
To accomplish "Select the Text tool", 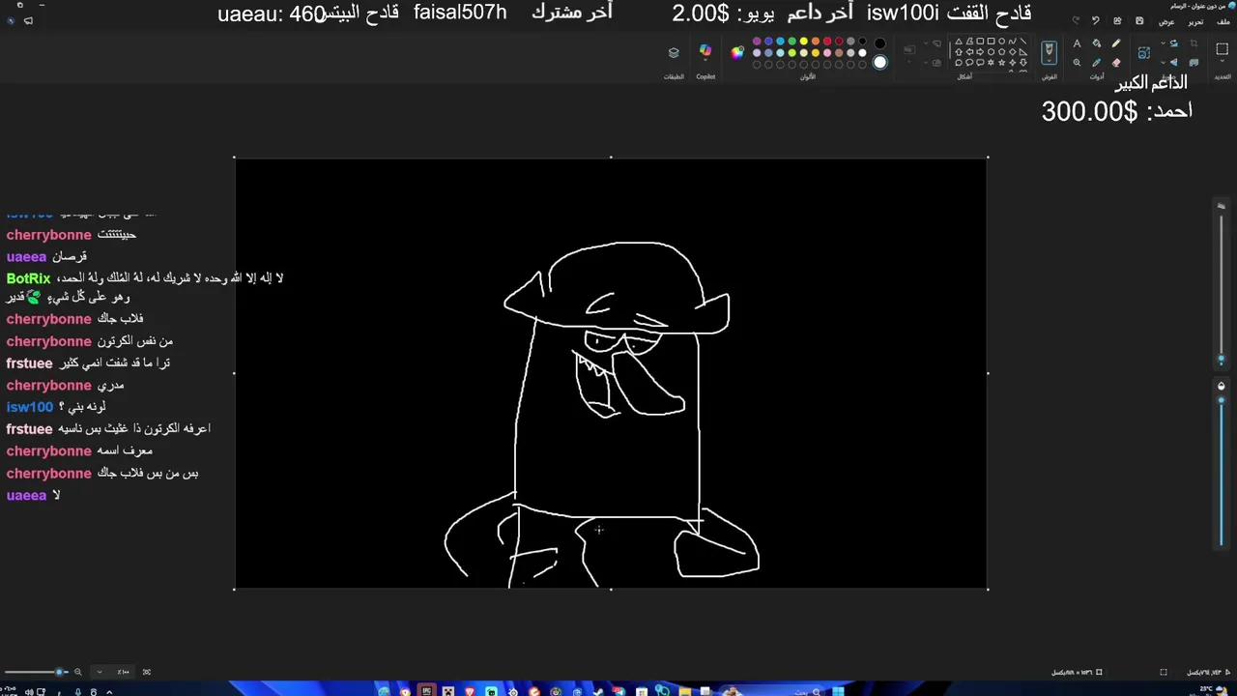I will click(1077, 43).
